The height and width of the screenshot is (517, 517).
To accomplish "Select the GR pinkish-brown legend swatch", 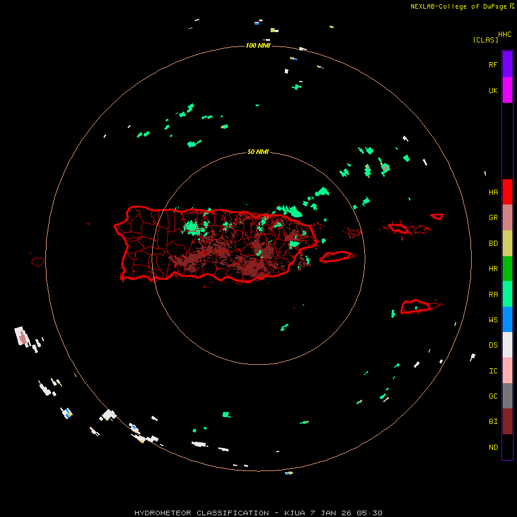I will (x=507, y=218).
